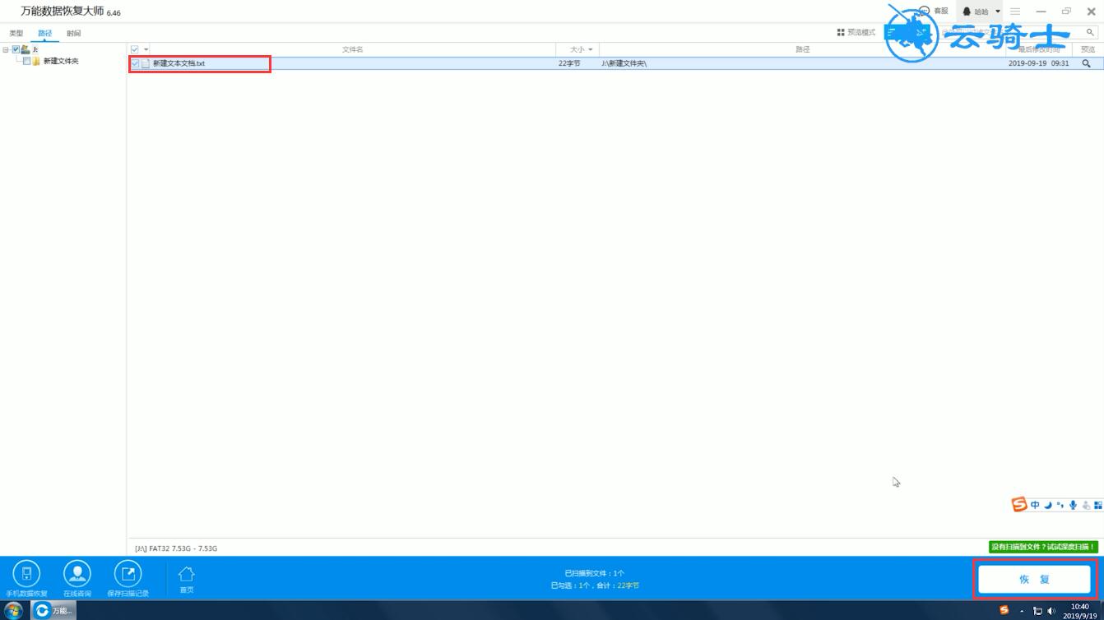The image size is (1104, 620).
Task: Click the 新建文本文档.txt file icon
Action: point(146,63)
